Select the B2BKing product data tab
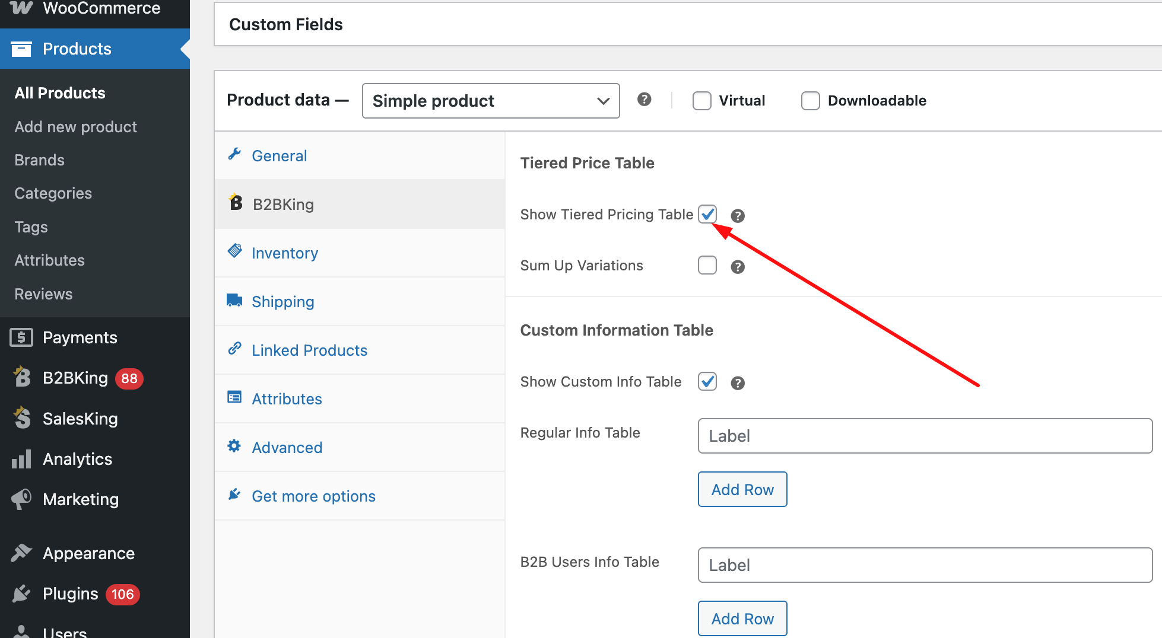This screenshot has width=1162, height=638. click(360, 204)
